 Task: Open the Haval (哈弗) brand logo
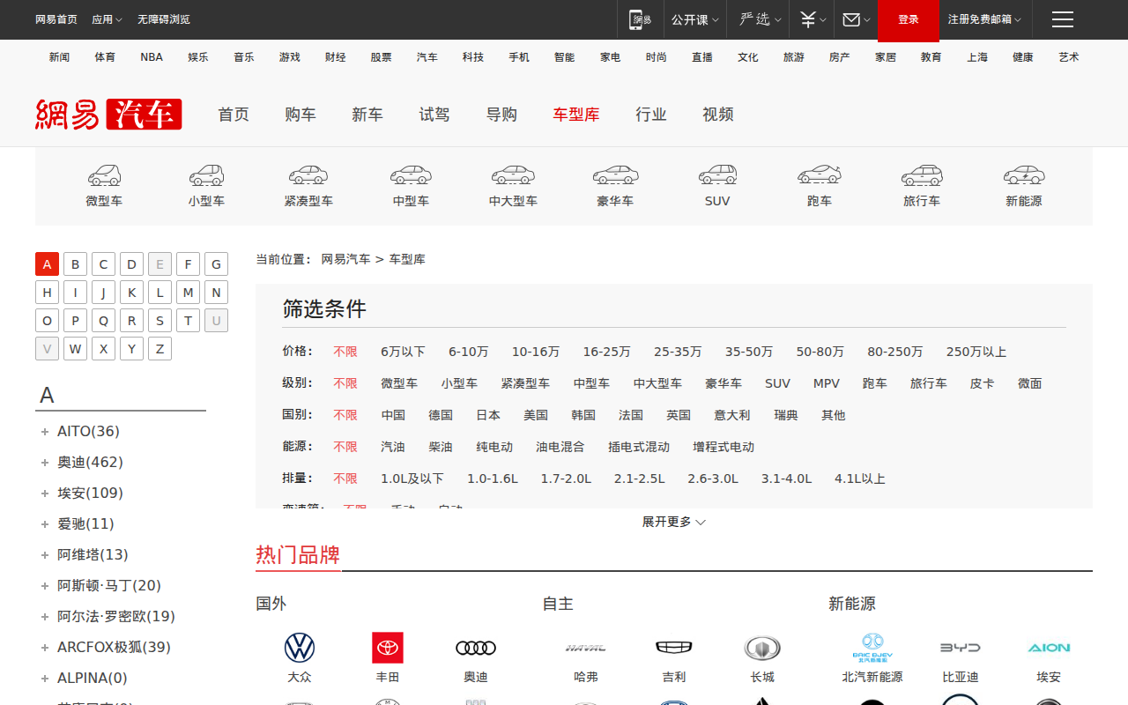tap(586, 648)
